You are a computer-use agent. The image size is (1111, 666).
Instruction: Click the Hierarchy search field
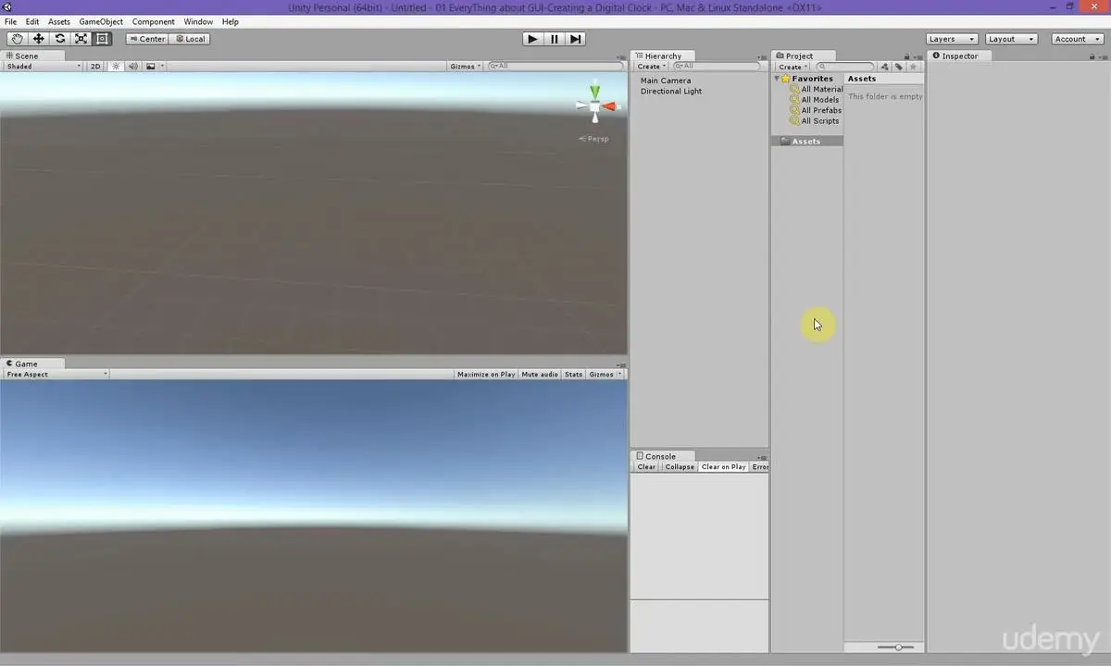click(x=718, y=67)
